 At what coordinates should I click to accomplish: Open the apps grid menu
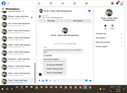[x=112, y=3]
